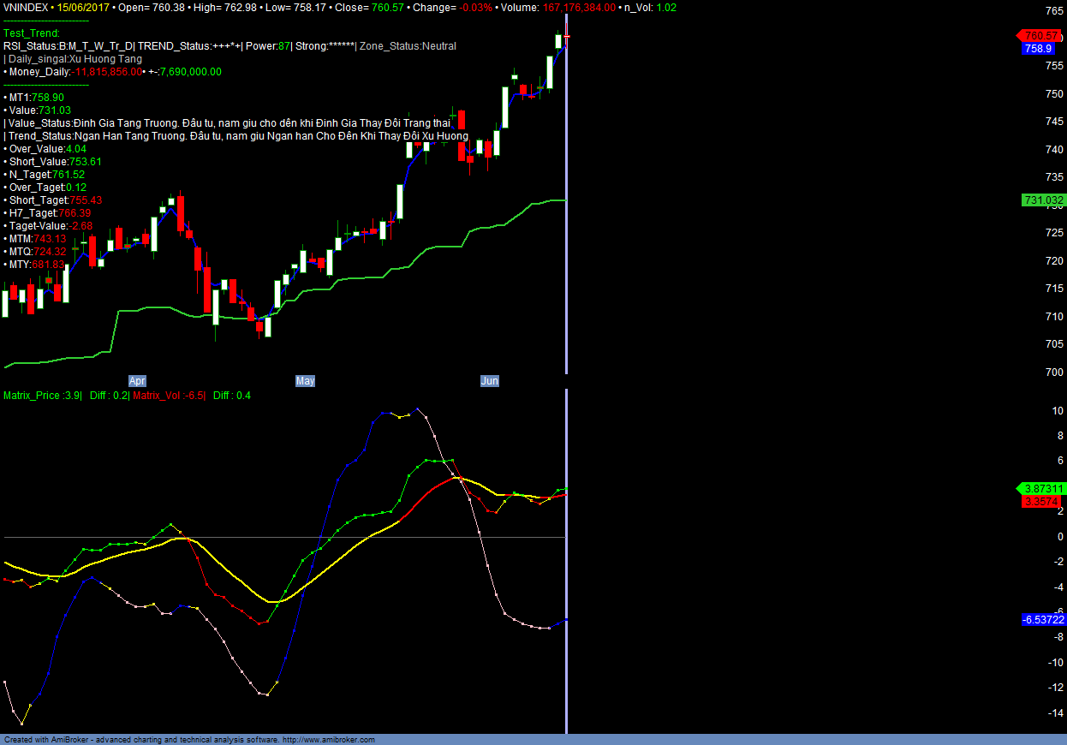Click the VNINDEX ticker symbol in title

[26, 8]
